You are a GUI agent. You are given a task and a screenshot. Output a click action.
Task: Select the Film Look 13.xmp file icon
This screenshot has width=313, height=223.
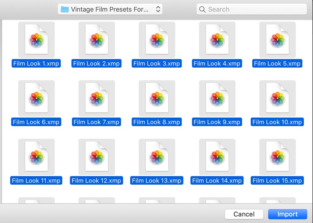(157, 157)
